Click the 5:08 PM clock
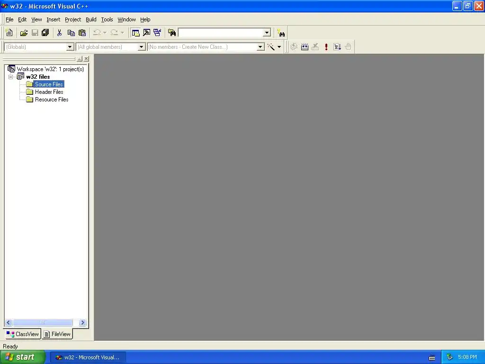This screenshot has width=485, height=364. coord(467,357)
